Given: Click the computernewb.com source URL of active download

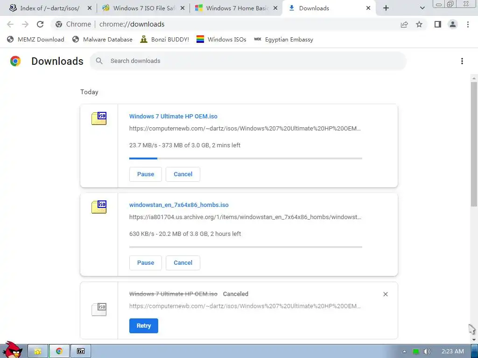Looking at the screenshot, I should [245, 129].
